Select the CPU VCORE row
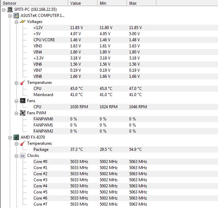The height and width of the screenshot is (208, 218). pyautogui.click(x=125, y=40)
